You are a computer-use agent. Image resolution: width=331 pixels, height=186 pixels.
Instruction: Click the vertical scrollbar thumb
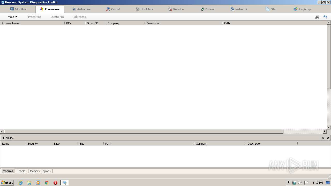(x=329, y=57)
